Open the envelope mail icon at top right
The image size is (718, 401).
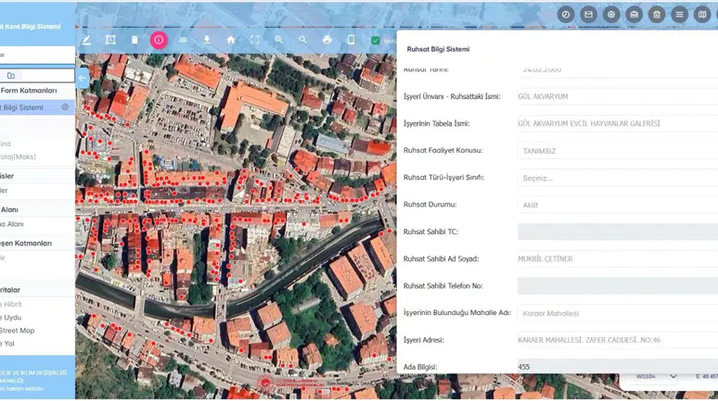[588, 15]
